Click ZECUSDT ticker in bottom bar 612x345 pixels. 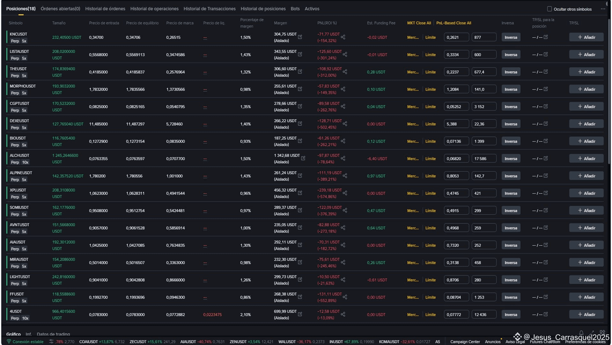tap(152, 341)
